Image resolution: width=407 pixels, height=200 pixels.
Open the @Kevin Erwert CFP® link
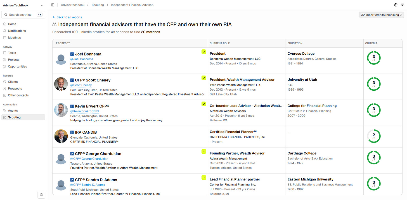click(x=85, y=111)
